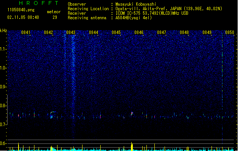Click the 0845 time marker
Image resolution: width=238 pixels, height=151 pixels.
pos(116,32)
